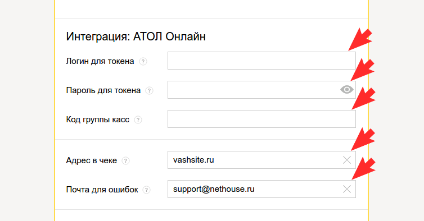Open help hint for Пароль для токена
Viewport: 424px width, 221px height.
(149, 91)
